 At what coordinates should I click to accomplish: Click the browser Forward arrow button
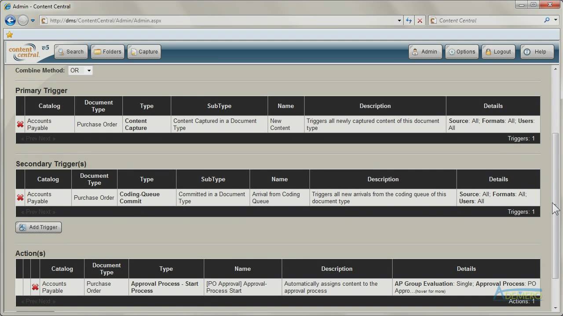coord(23,20)
